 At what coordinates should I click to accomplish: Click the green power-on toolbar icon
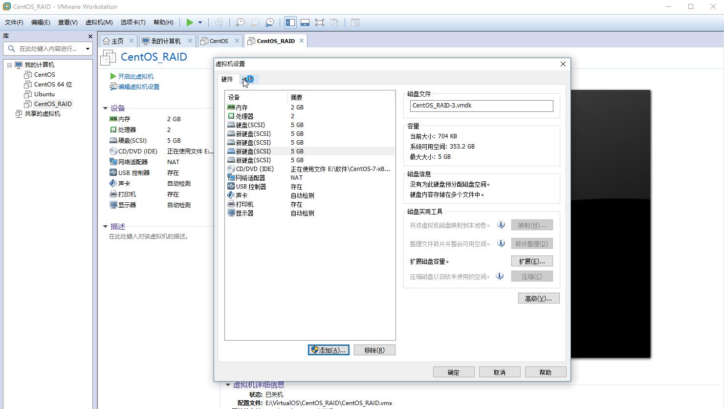190,22
